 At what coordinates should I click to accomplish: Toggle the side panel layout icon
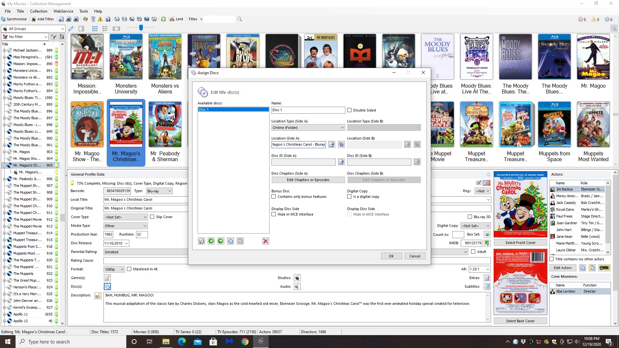pos(81,29)
